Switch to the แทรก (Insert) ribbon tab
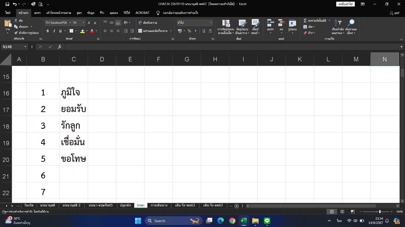Viewport: 405px width, 227px height. 37,12
